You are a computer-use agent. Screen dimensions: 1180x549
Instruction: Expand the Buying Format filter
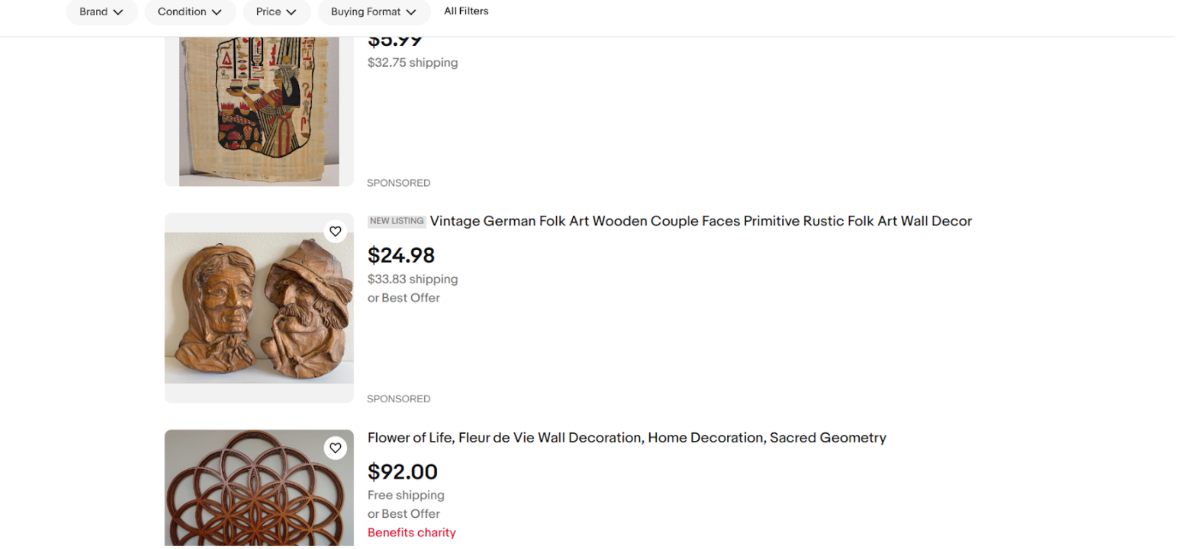tap(373, 12)
